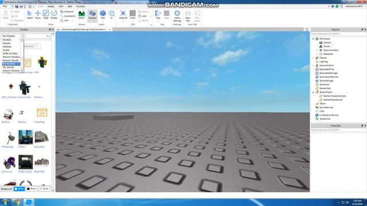Open the Windows Start button

tap(5, 202)
